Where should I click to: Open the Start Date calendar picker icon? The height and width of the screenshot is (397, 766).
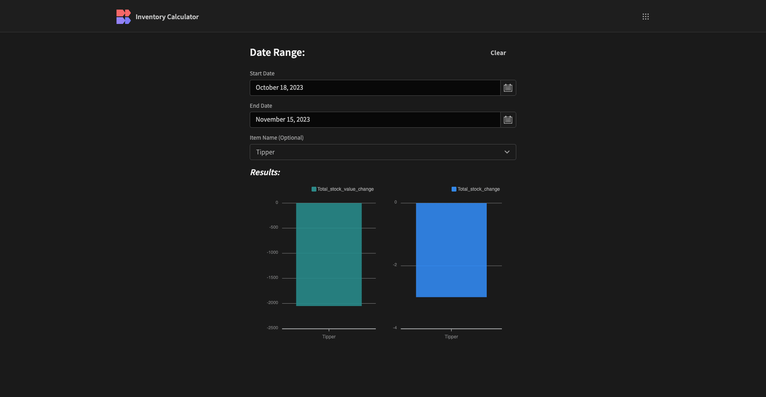[508, 88]
